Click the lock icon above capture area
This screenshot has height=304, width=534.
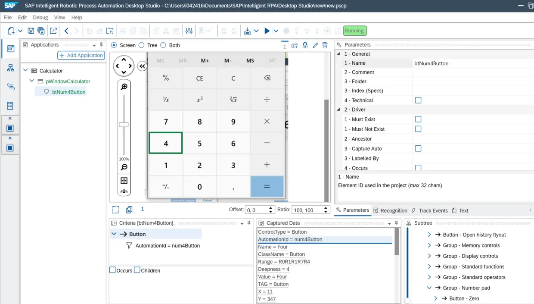point(305,45)
